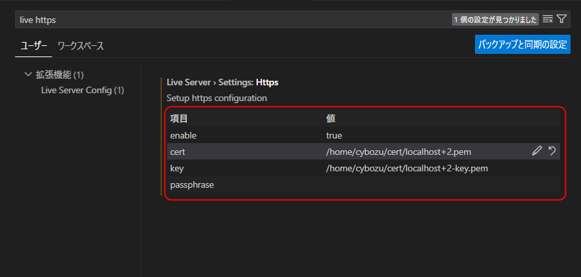Select Live Server Config (1) in tree

pyautogui.click(x=82, y=90)
